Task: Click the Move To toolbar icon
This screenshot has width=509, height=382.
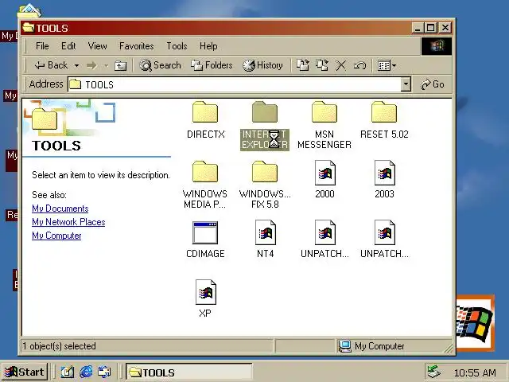Action: (x=302, y=65)
